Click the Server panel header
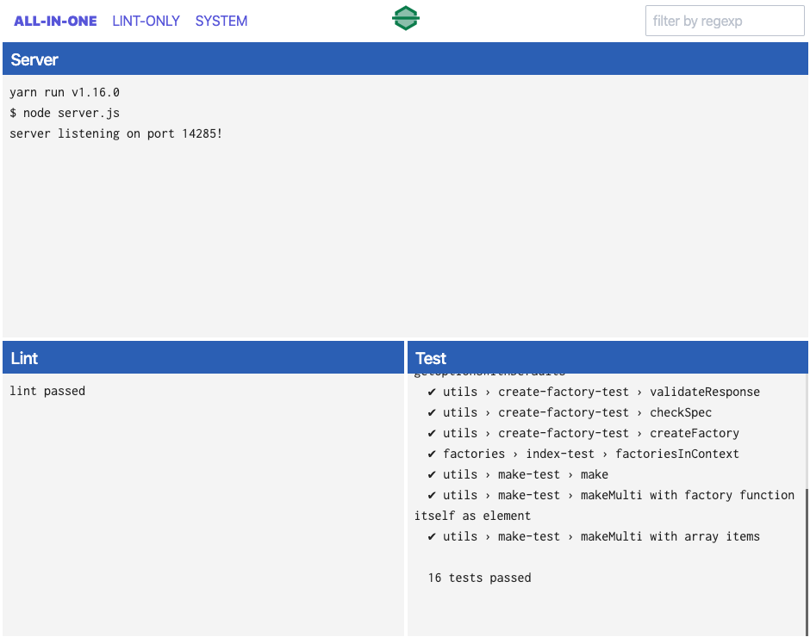The height and width of the screenshot is (637, 810). (x=405, y=59)
